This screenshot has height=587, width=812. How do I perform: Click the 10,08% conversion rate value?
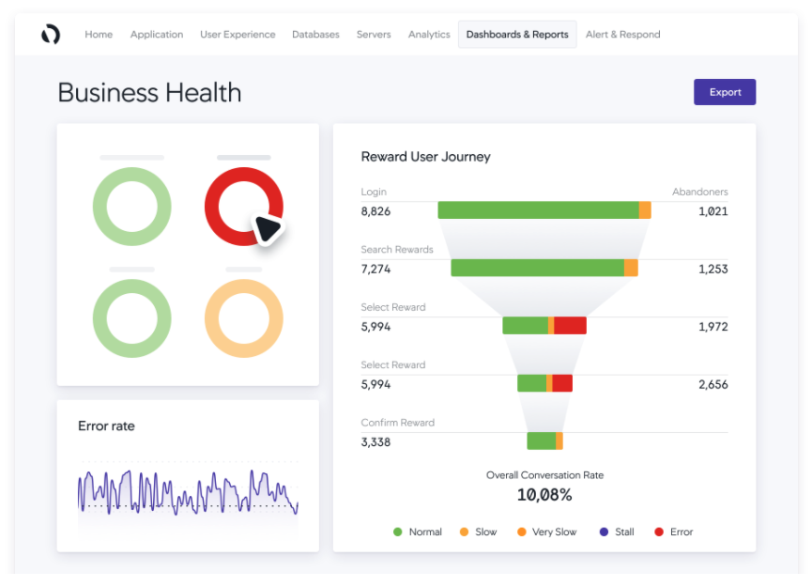(x=544, y=495)
